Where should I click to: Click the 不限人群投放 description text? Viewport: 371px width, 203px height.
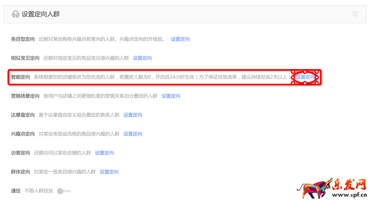39,191
